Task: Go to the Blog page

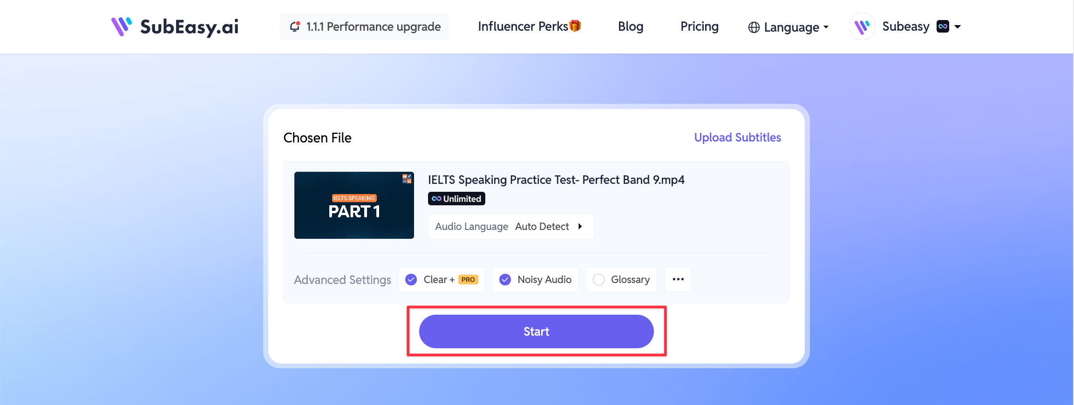Action: pos(631,27)
